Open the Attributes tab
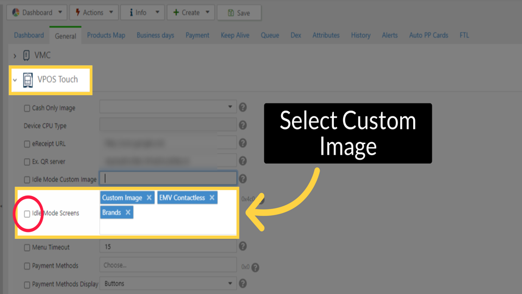Screen dimensions: 522x294 [x=326, y=35]
